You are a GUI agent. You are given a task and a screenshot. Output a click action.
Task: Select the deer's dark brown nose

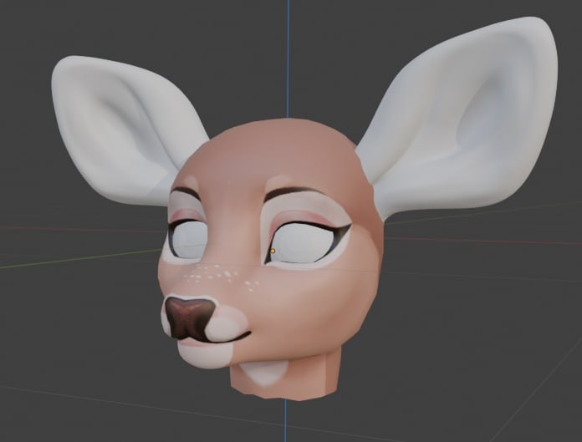click(x=186, y=317)
